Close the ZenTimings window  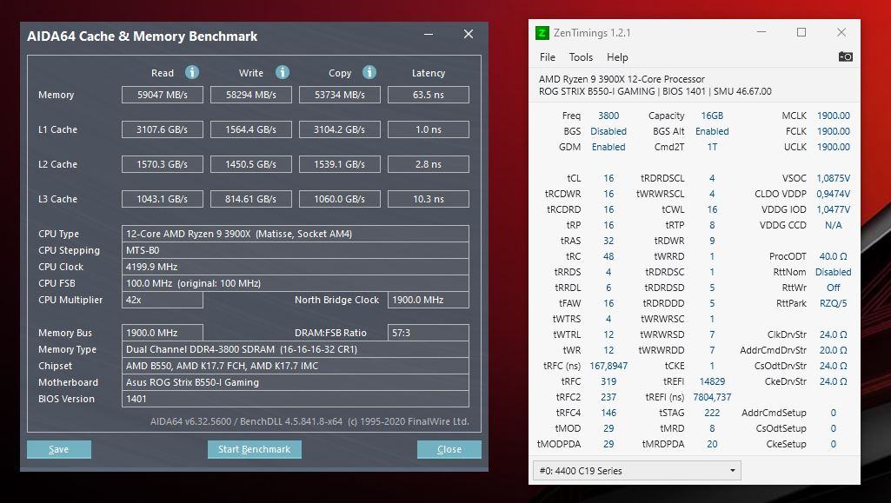841,32
